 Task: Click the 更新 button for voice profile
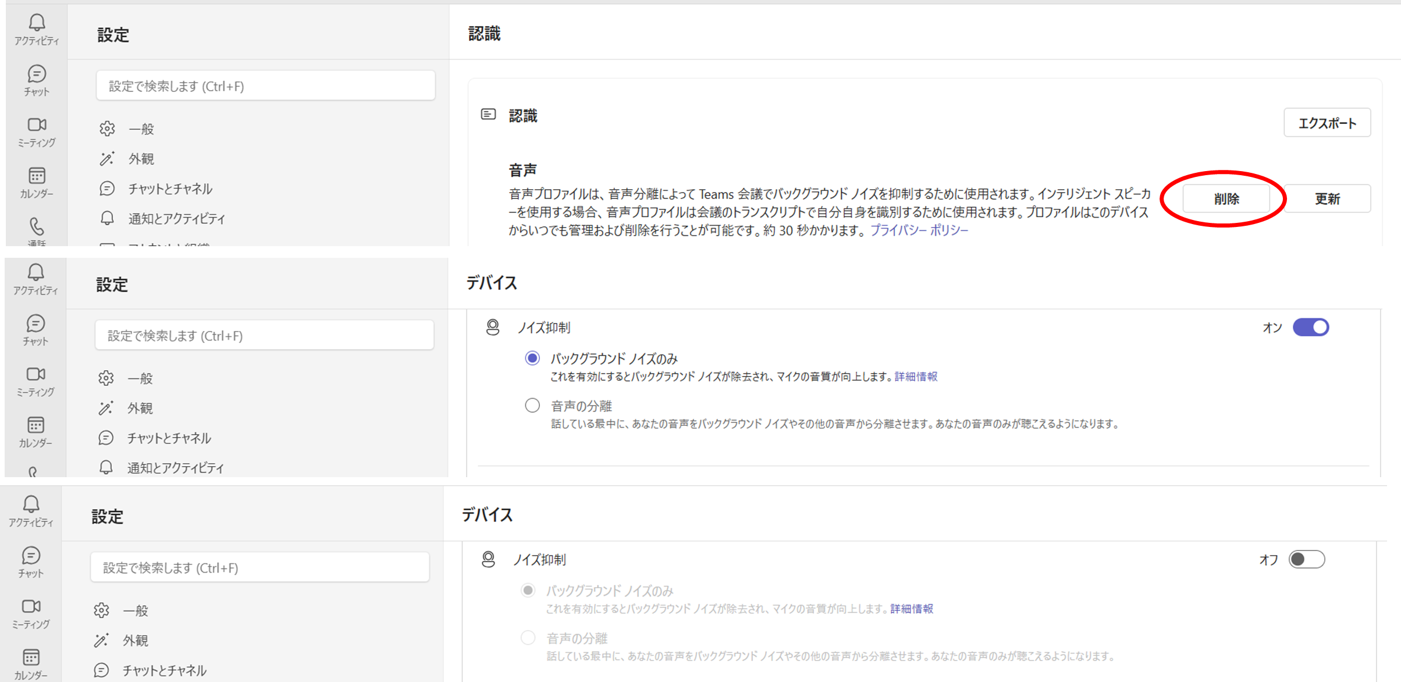1327,198
